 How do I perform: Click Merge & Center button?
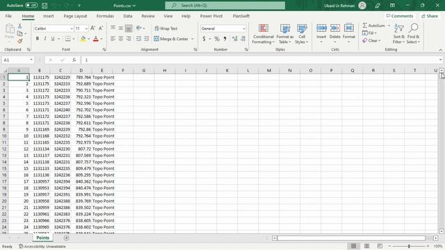(x=171, y=39)
